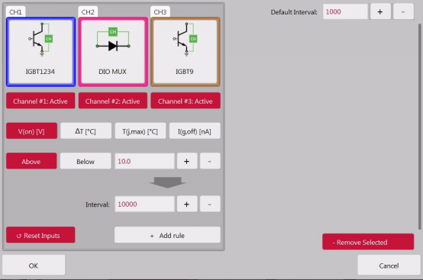This screenshot has width=423, height=280.
Task: Decrease the Interval 10000 with minus
Action: 210,204
